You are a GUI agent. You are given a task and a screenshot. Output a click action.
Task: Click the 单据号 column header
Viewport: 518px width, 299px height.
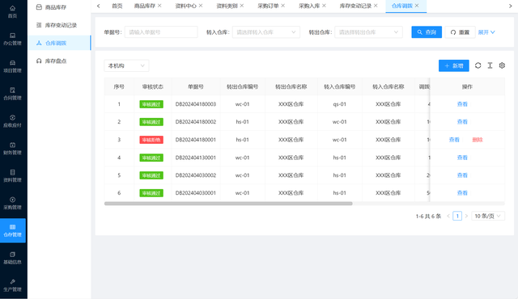pyautogui.click(x=196, y=86)
